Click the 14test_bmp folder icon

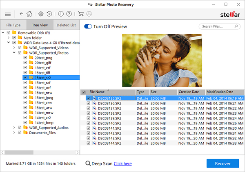(31, 122)
